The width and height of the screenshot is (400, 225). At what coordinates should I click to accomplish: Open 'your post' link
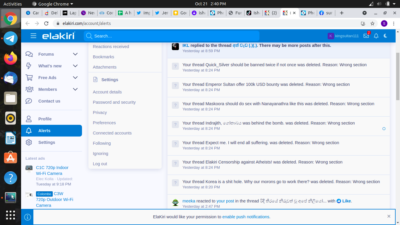point(225,201)
